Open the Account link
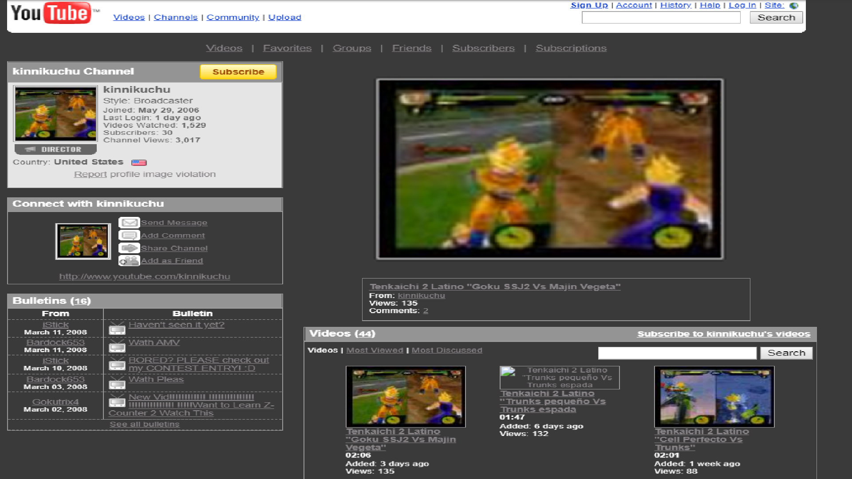 [634, 5]
